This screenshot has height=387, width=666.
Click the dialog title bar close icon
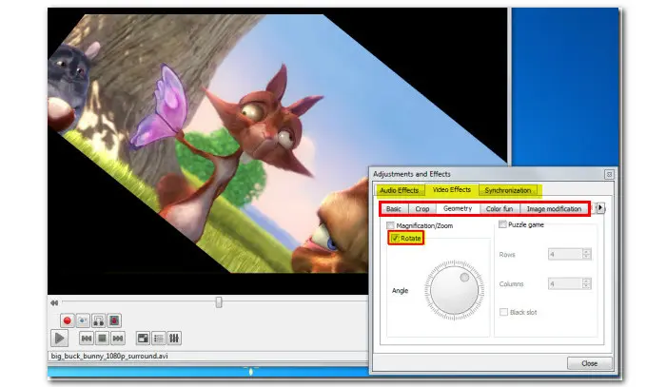pos(609,174)
